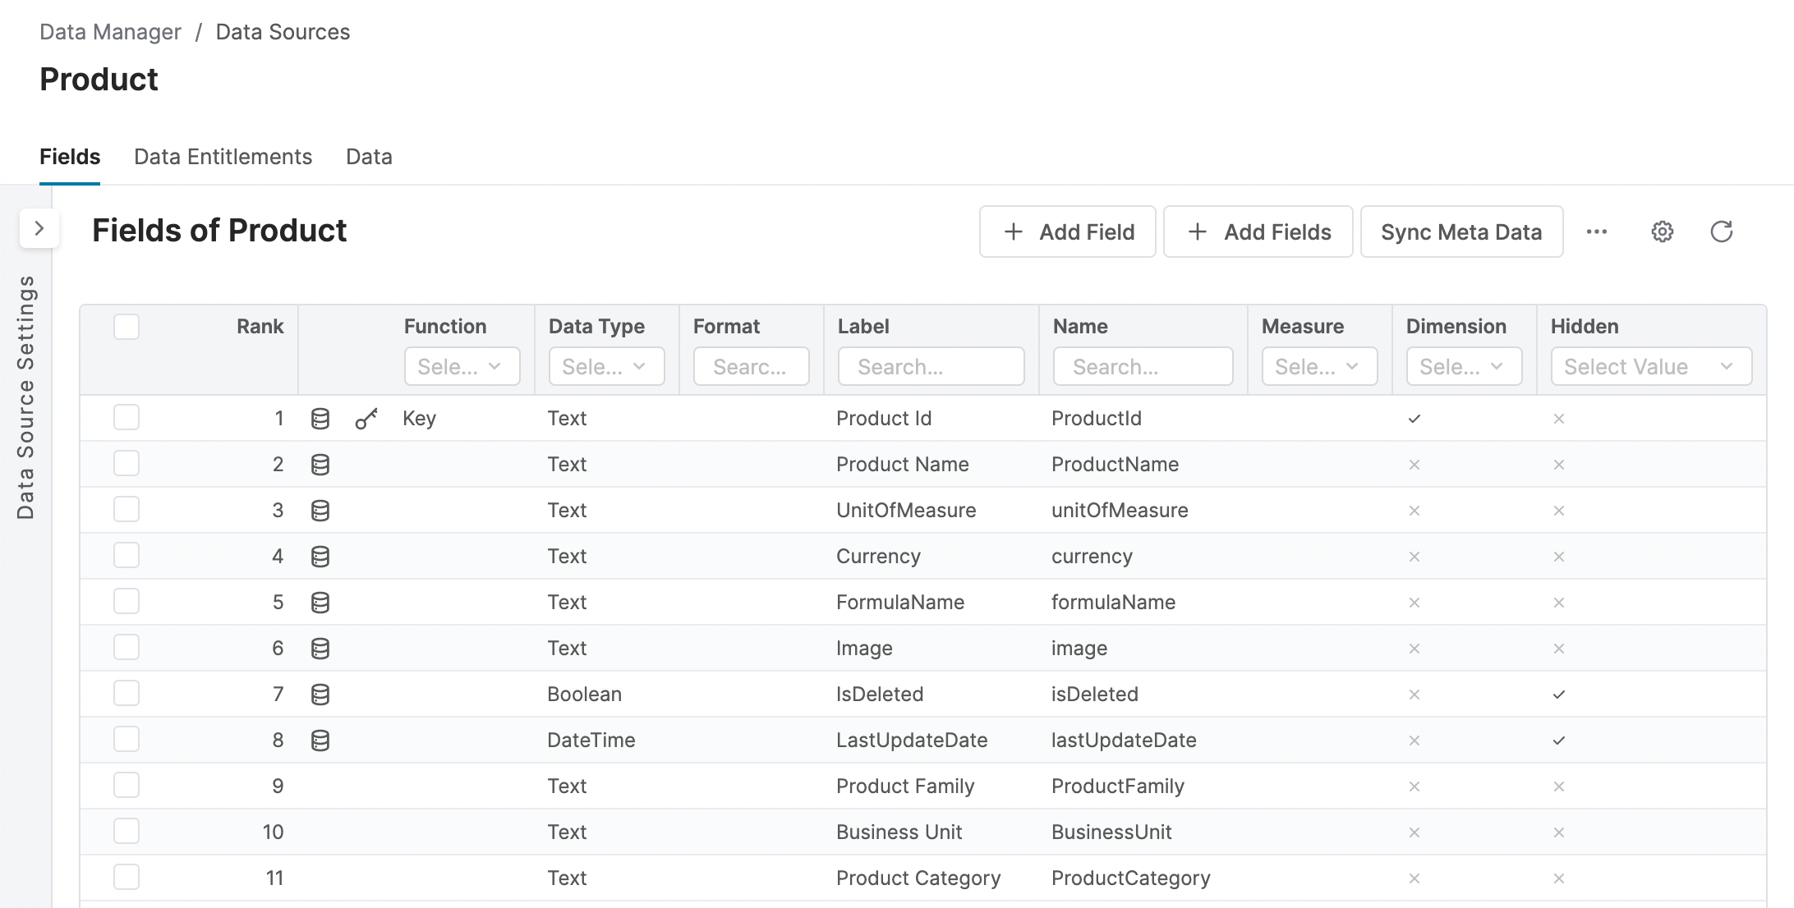Click the Sync Meta Data button
This screenshot has width=1794, height=908.
1461,232
